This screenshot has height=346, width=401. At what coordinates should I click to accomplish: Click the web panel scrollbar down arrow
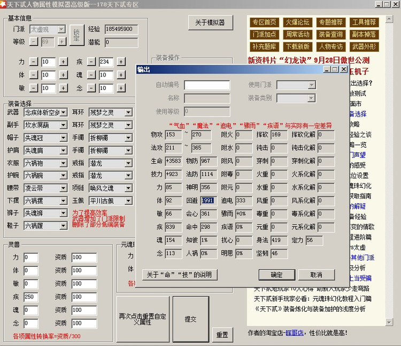[389, 322]
